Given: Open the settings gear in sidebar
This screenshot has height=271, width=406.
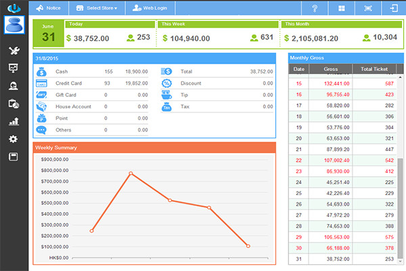Looking at the screenshot, I should point(13,139).
